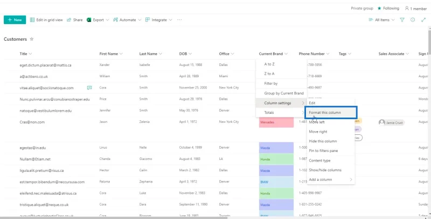Toggle the Following star

(x=379, y=8)
